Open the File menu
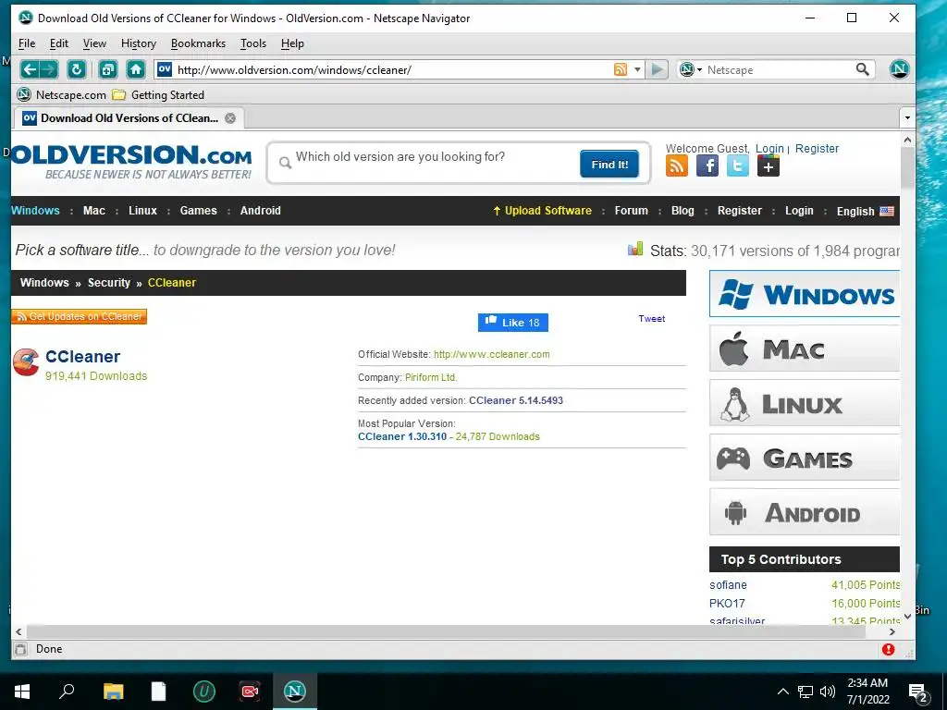The width and height of the screenshot is (947, 710). (27, 43)
